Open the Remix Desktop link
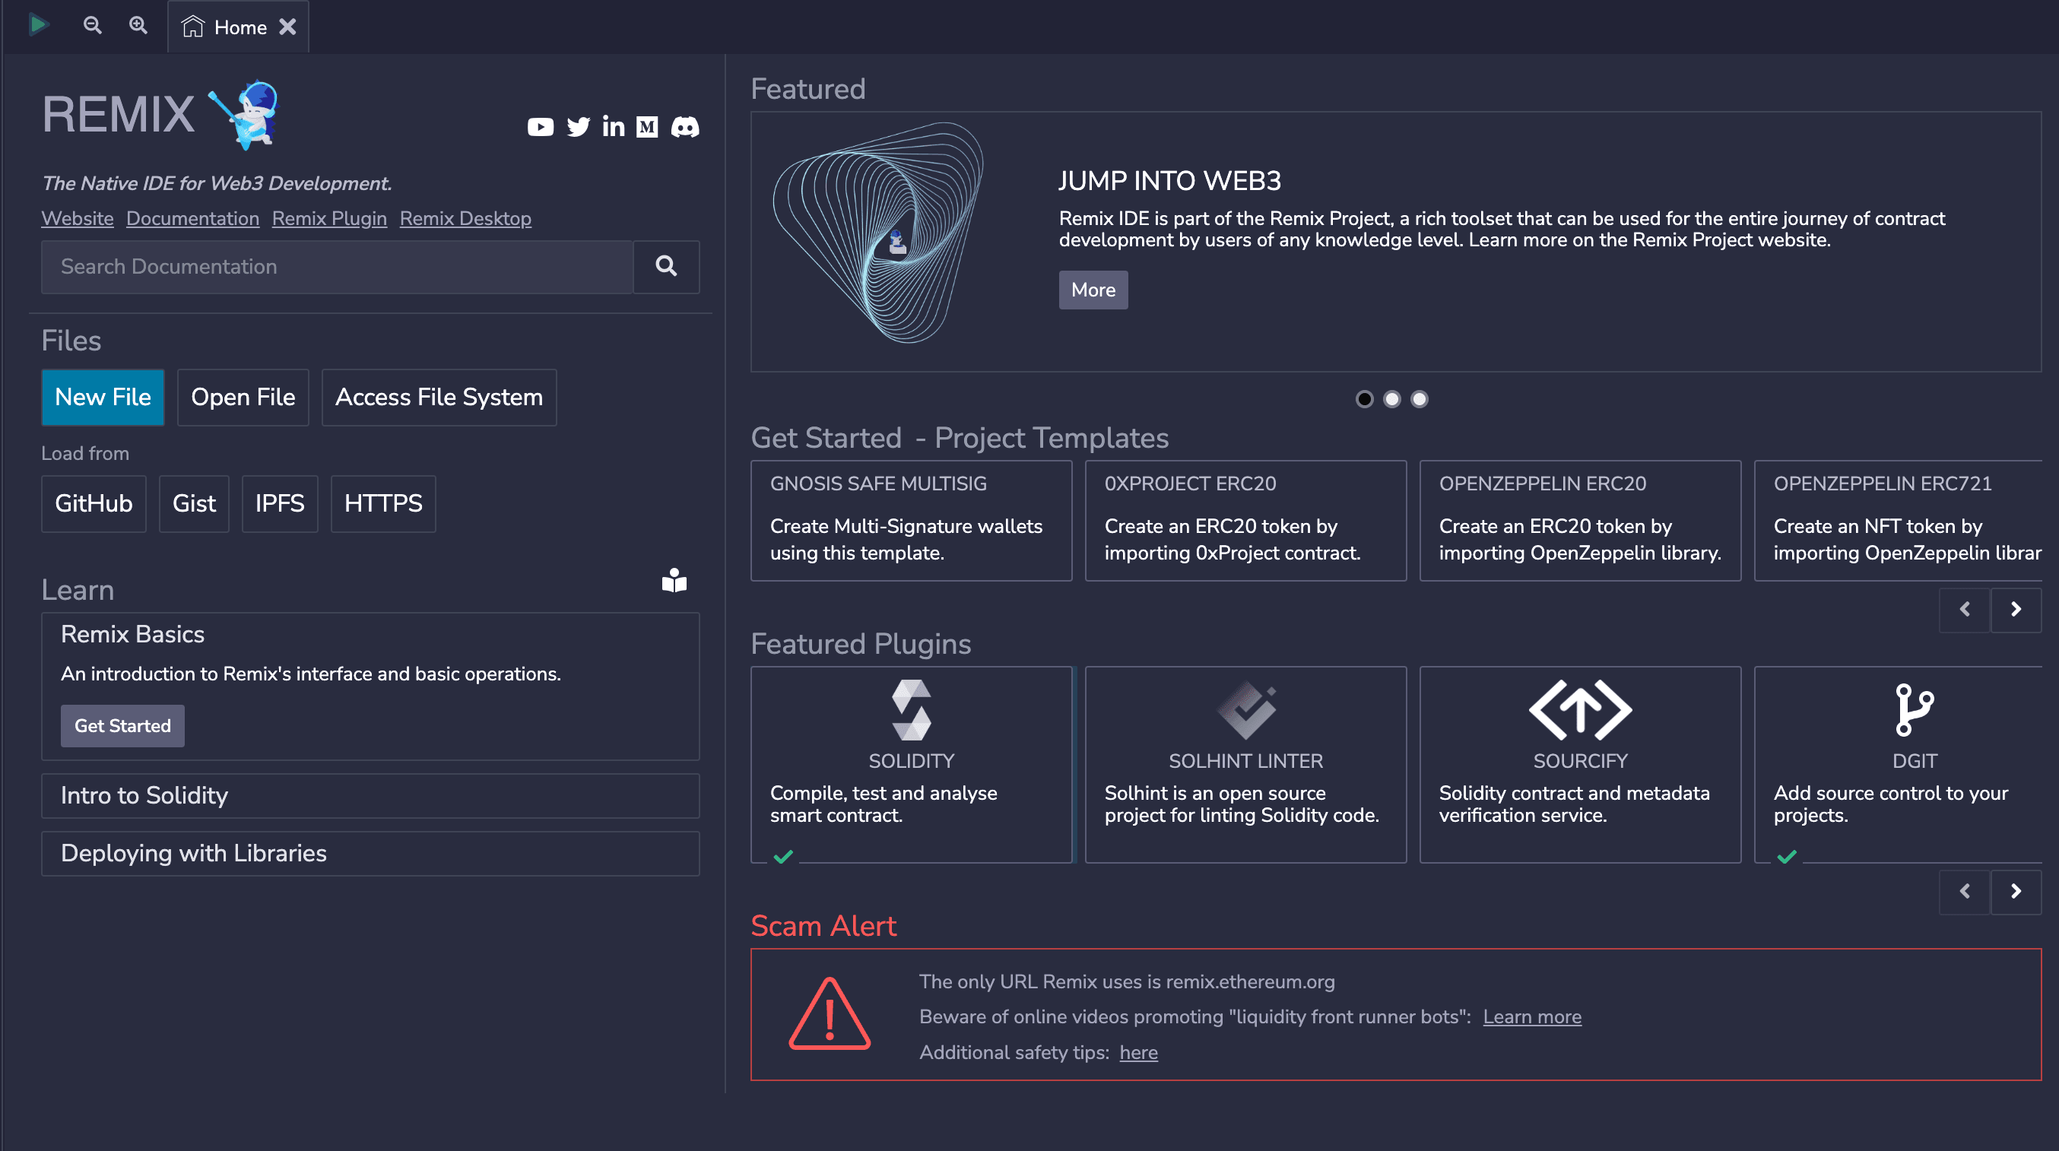Image resolution: width=2059 pixels, height=1151 pixels. (465, 218)
